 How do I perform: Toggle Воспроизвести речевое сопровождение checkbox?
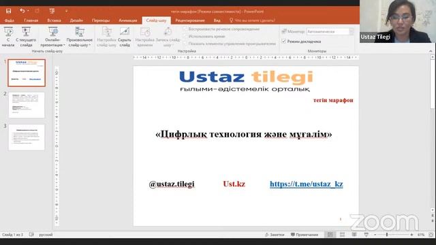click(x=185, y=29)
